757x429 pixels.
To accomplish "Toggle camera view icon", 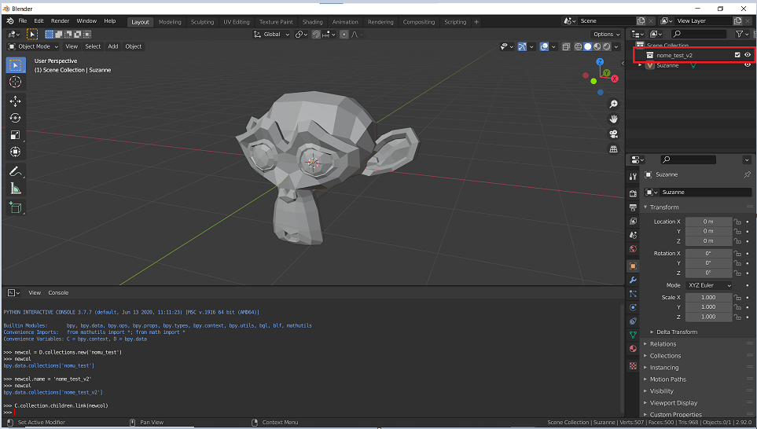I will [x=614, y=134].
